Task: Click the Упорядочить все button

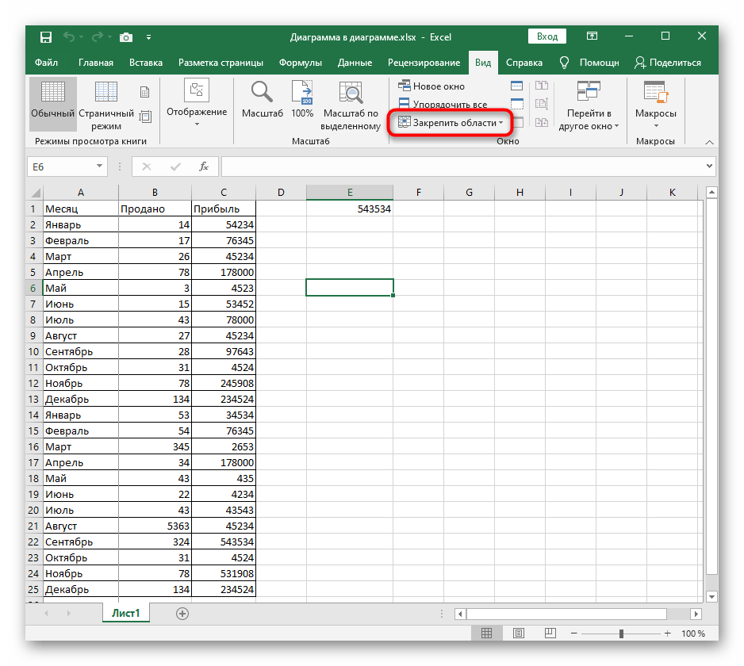Action: tap(443, 104)
